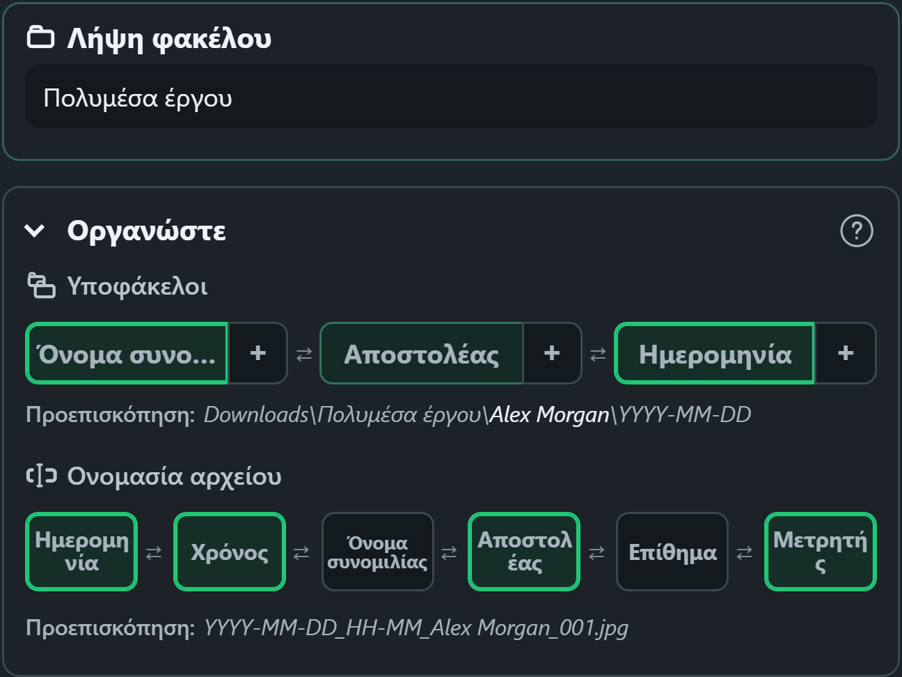This screenshot has height=677, width=902.
Task: Swap the Όνομα συνο... and Αποστολέας subfolders
Action: point(304,355)
